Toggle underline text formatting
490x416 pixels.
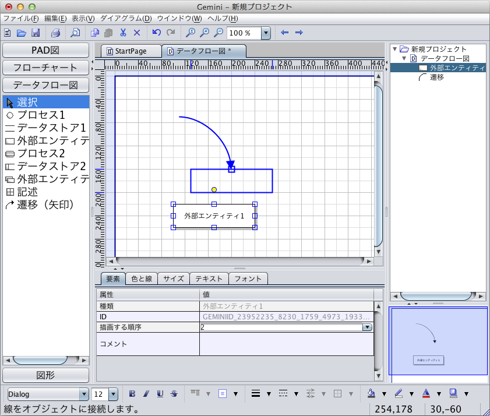pyautogui.click(x=160, y=394)
